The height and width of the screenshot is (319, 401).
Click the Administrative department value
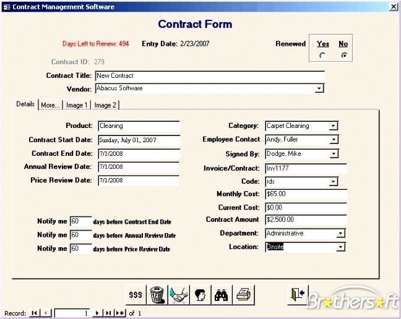click(285, 234)
